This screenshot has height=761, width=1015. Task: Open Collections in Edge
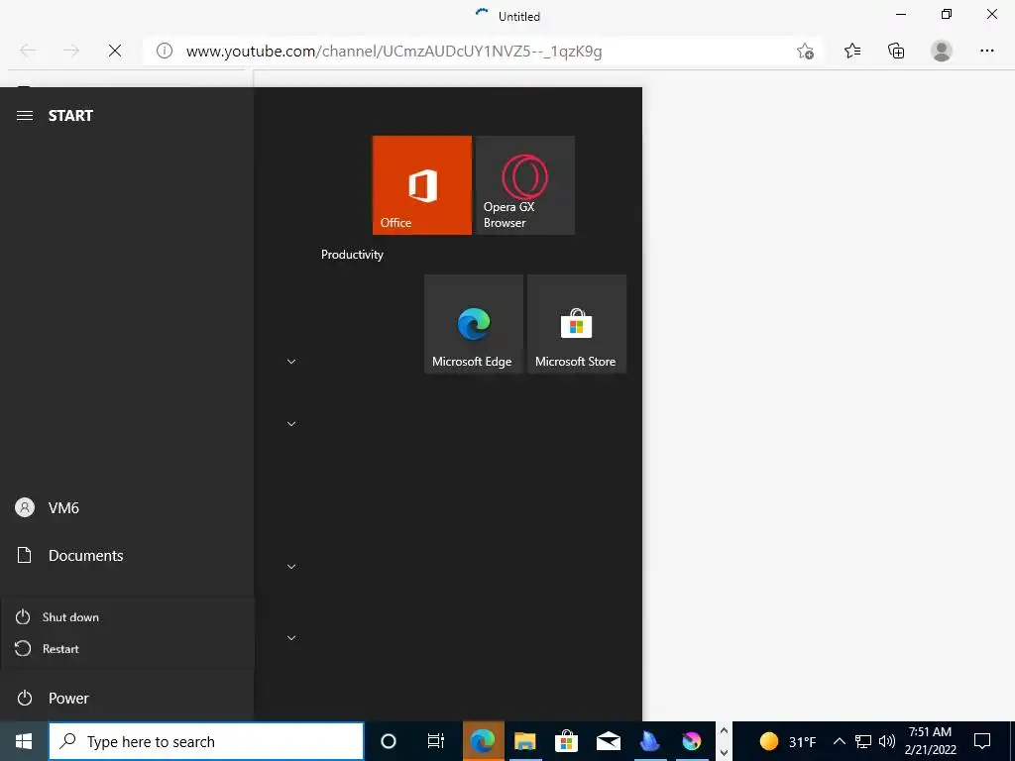point(896,51)
